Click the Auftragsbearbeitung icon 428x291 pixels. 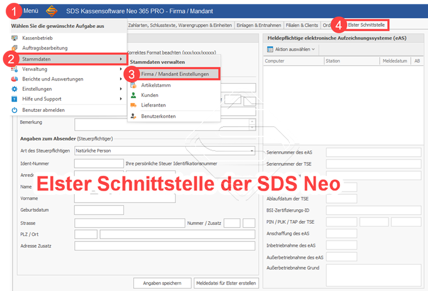coord(14,48)
